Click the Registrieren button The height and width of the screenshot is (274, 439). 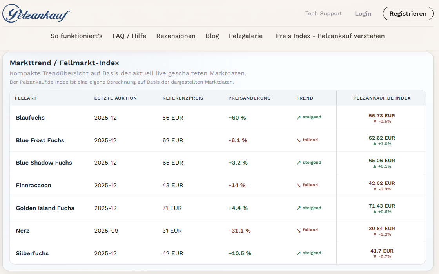pos(408,13)
